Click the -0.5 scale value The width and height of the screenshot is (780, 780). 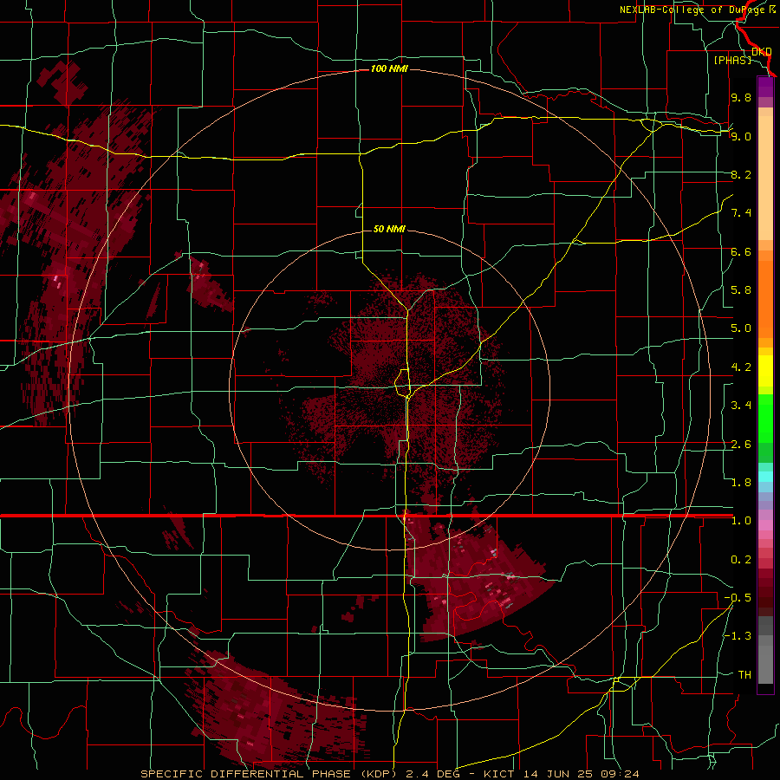click(x=738, y=598)
